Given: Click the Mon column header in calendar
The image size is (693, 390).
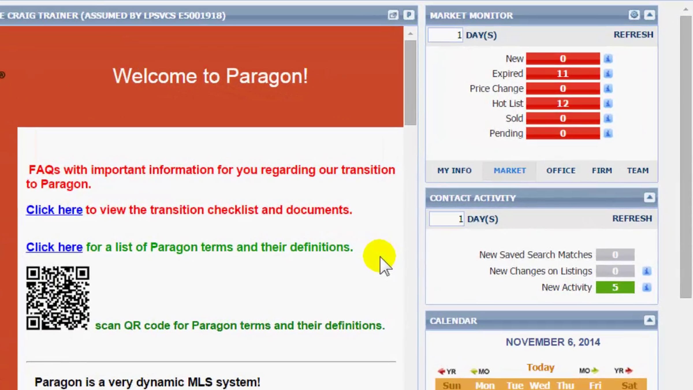Looking at the screenshot, I should pos(485,385).
